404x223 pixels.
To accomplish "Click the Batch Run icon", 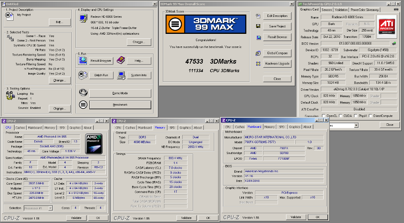I will pos(83,75).
